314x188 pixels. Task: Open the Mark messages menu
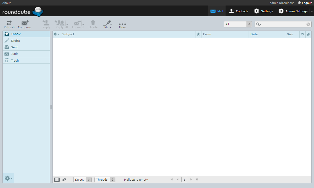point(108,24)
